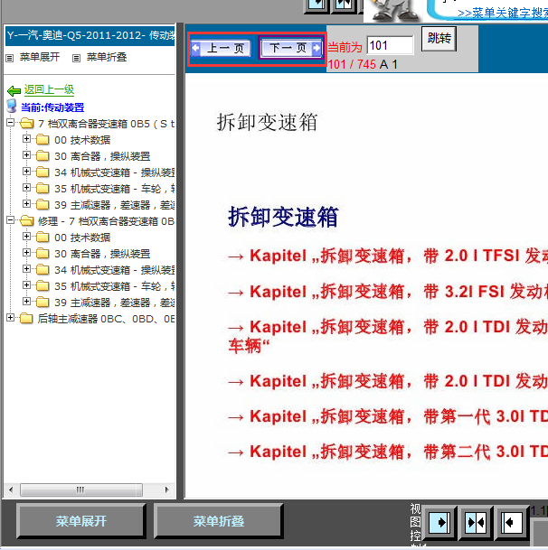Image resolution: width=548 pixels, height=550 pixels.
Task: Select 修理 - 7 档双离合器变速箱 folder icon
Action: point(27,221)
